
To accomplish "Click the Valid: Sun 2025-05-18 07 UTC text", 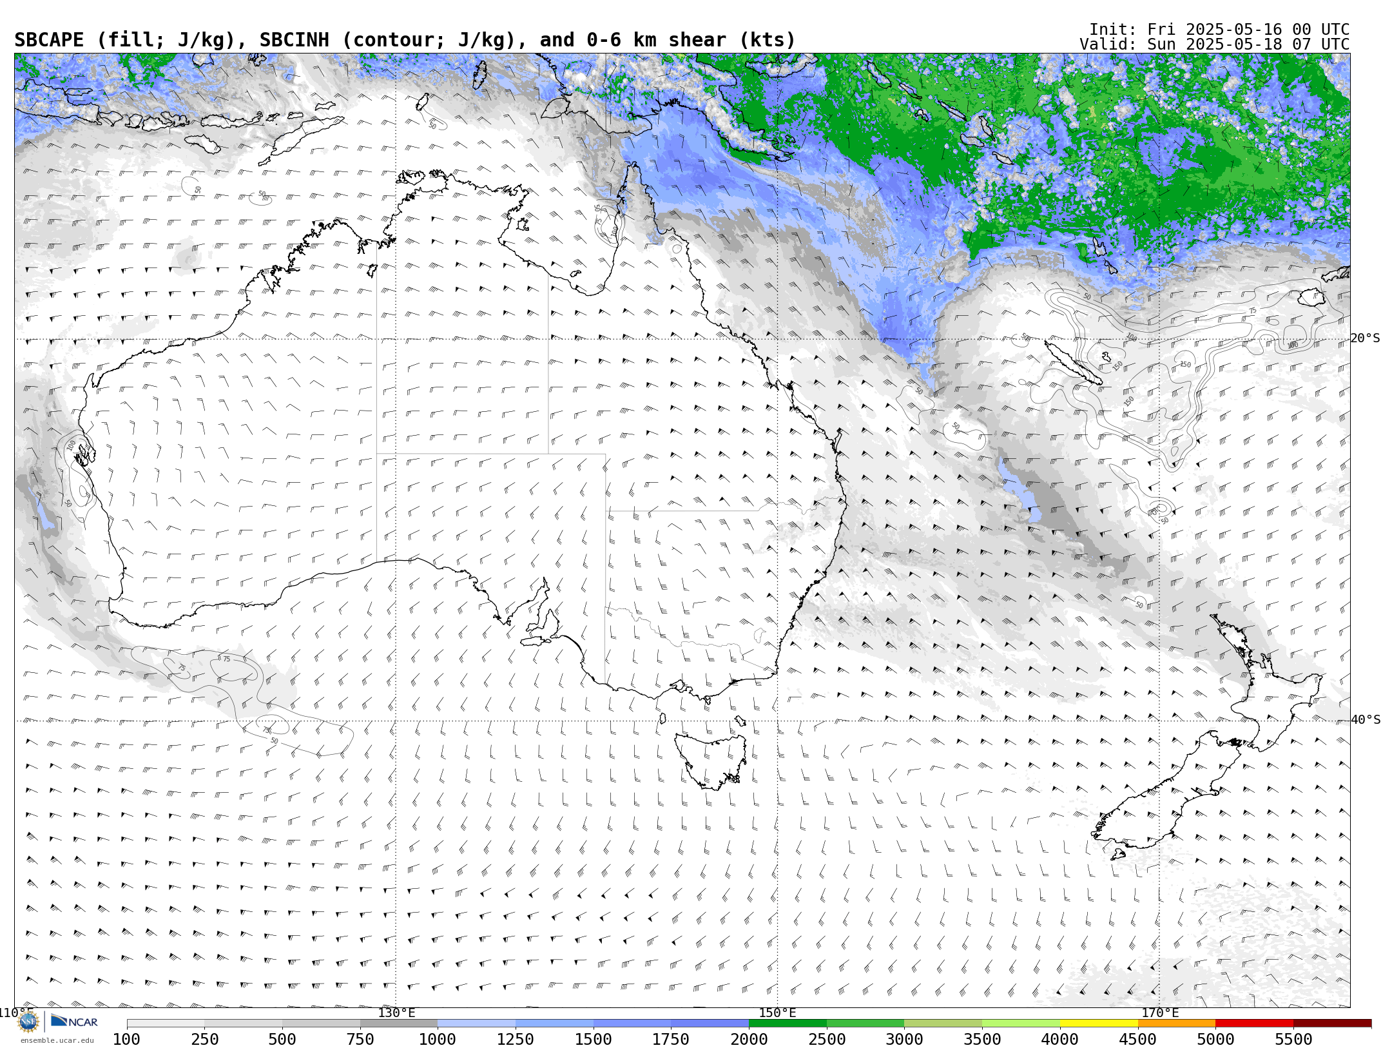I will [1215, 44].
